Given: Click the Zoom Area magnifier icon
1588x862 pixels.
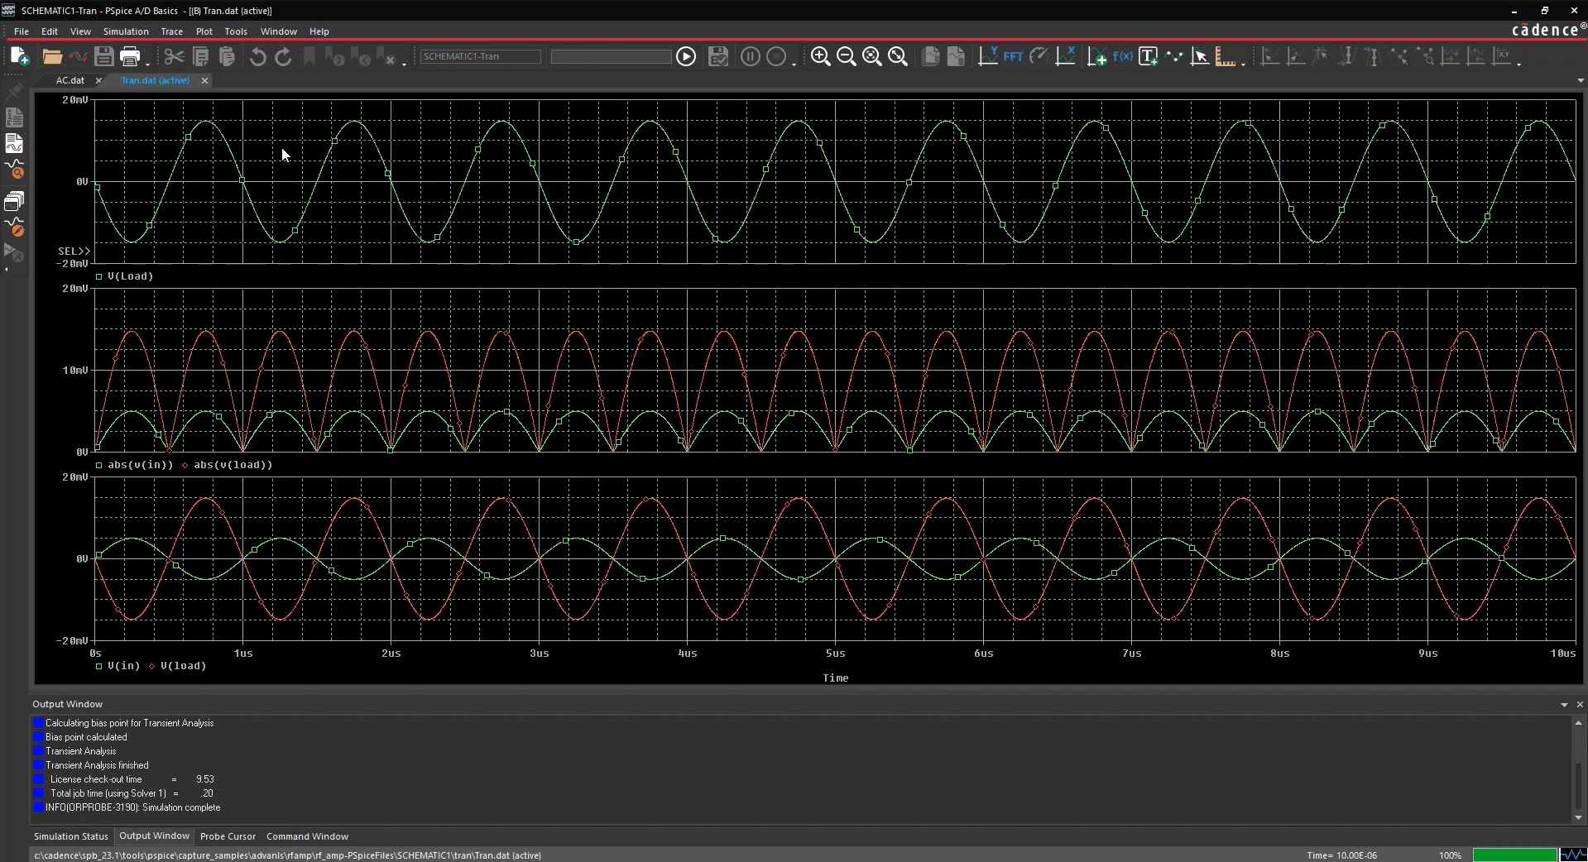Looking at the screenshot, I should 872,56.
